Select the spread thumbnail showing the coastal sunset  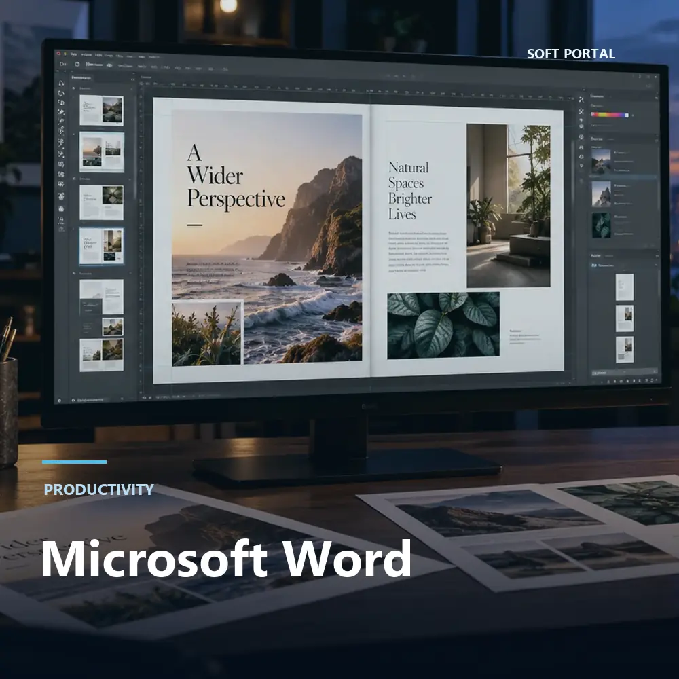tap(101, 152)
